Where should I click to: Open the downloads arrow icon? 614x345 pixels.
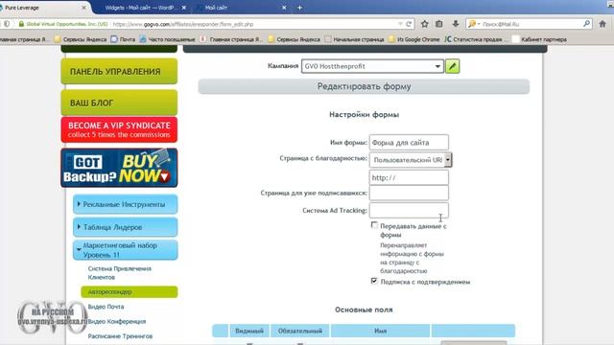456,24
